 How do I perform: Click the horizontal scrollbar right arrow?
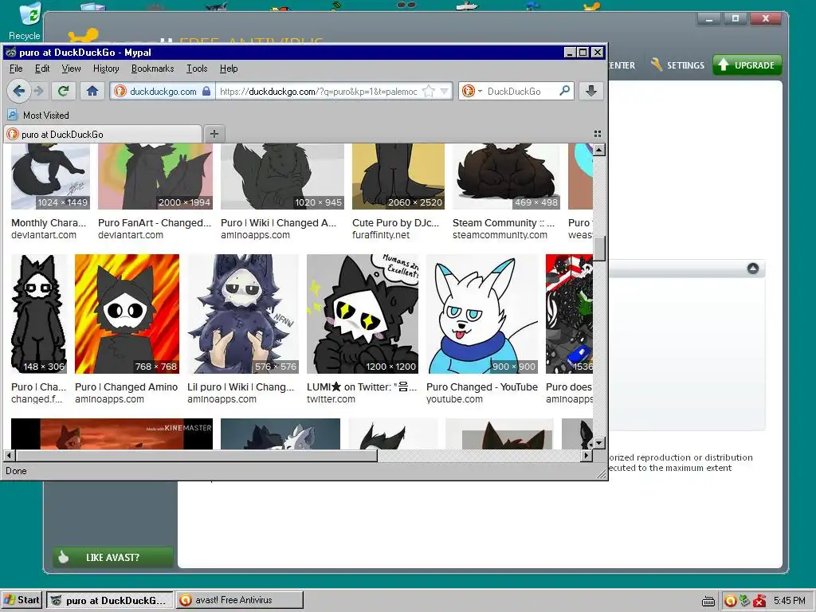coord(586,455)
